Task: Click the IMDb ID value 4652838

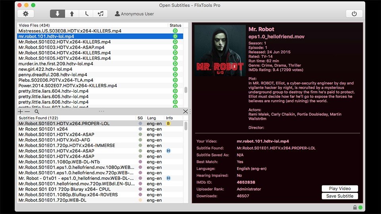Action: click(x=246, y=182)
